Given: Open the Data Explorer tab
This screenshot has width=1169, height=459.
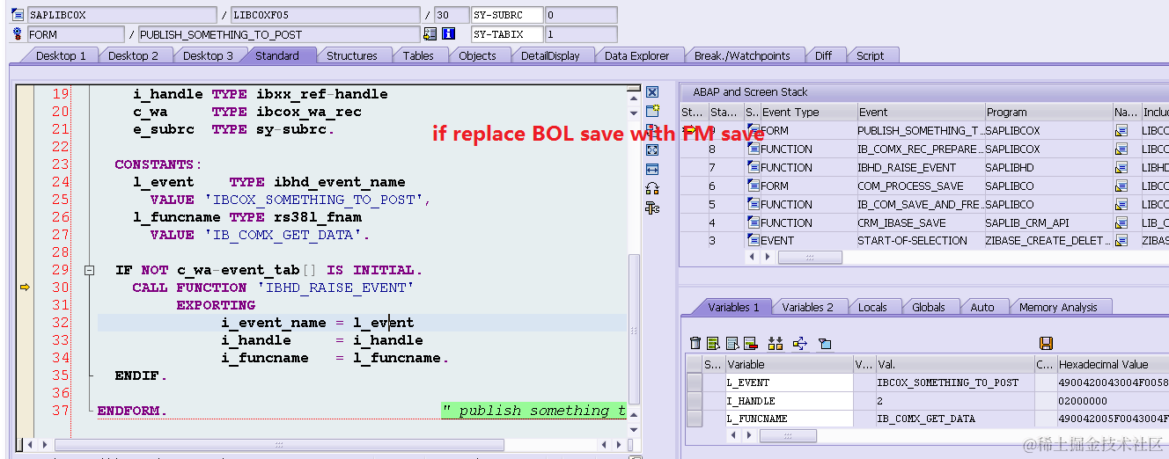Looking at the screenshot, I should [x=636, y=55].
